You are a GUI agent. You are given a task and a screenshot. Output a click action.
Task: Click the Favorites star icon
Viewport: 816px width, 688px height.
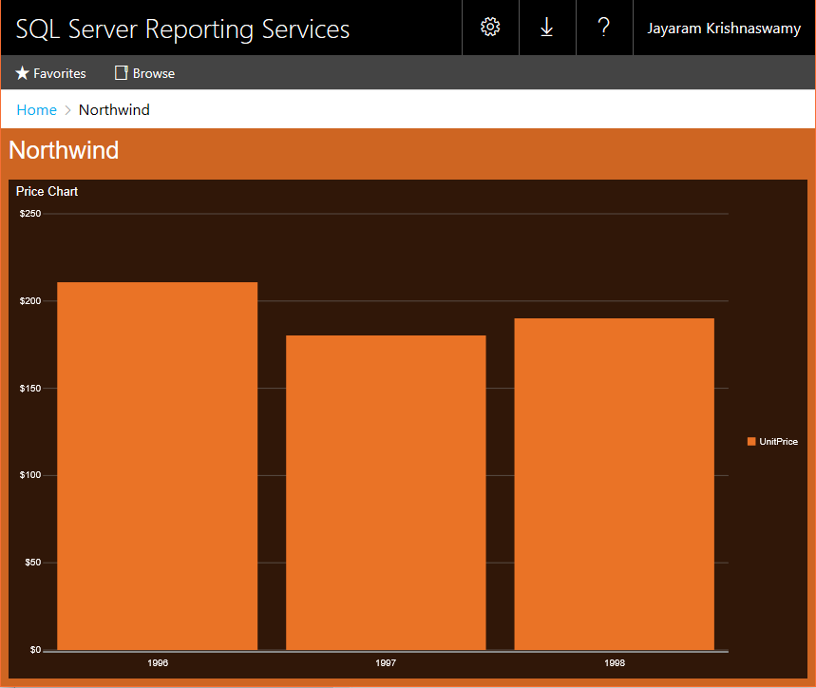pos(21,72)
